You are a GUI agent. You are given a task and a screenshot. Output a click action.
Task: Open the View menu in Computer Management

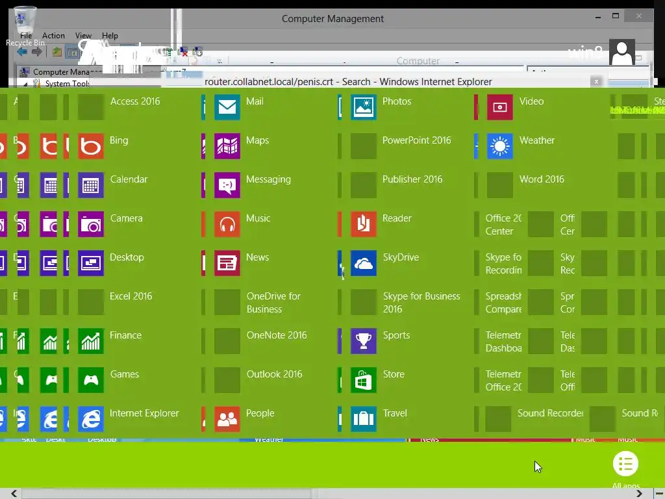[x=83, y=36]
